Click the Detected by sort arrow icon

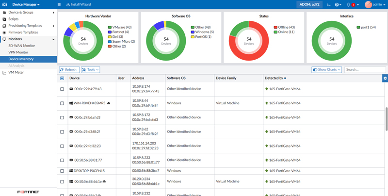[x=285, y=78]
